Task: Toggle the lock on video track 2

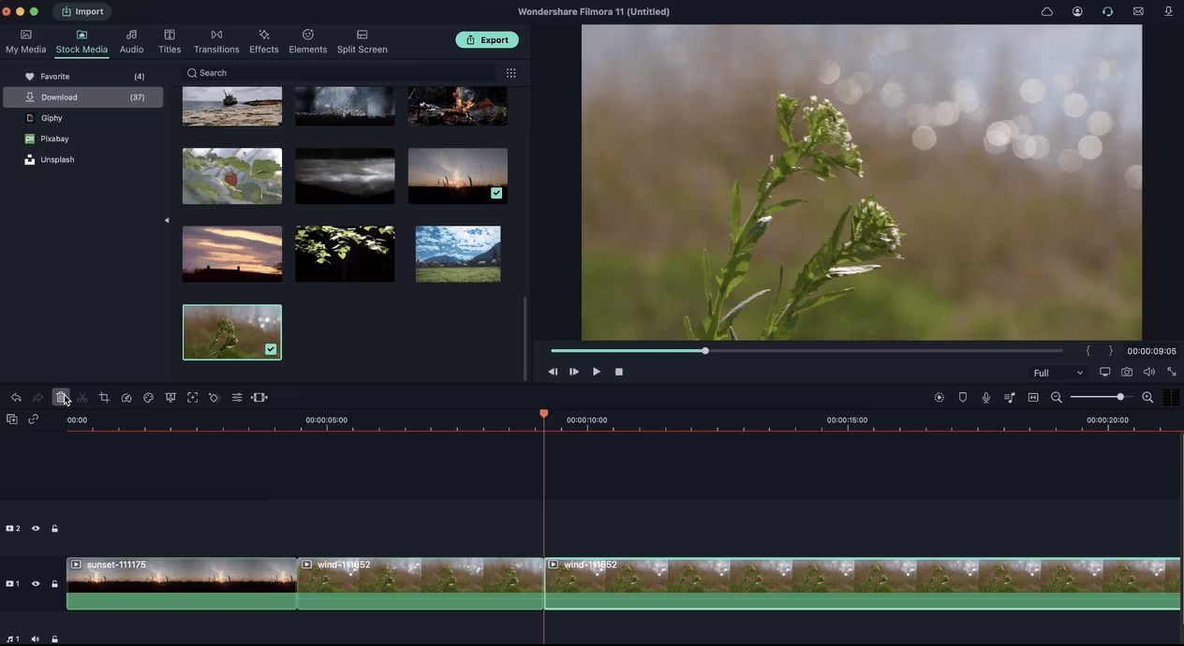Action: [54, 529]
